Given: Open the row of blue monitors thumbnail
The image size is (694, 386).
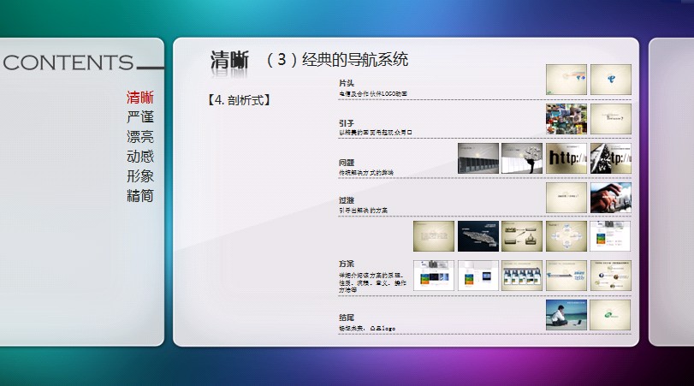Looking at the screenshot, I should pos(522,276).
